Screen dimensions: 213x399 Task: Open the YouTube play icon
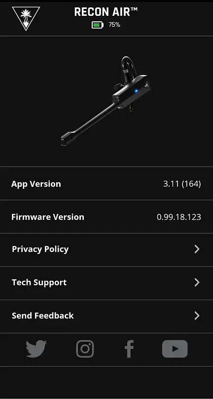tap(175, 349)
